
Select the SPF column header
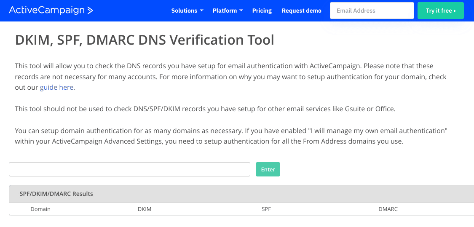pyautogui.click(x=266, y=209)
